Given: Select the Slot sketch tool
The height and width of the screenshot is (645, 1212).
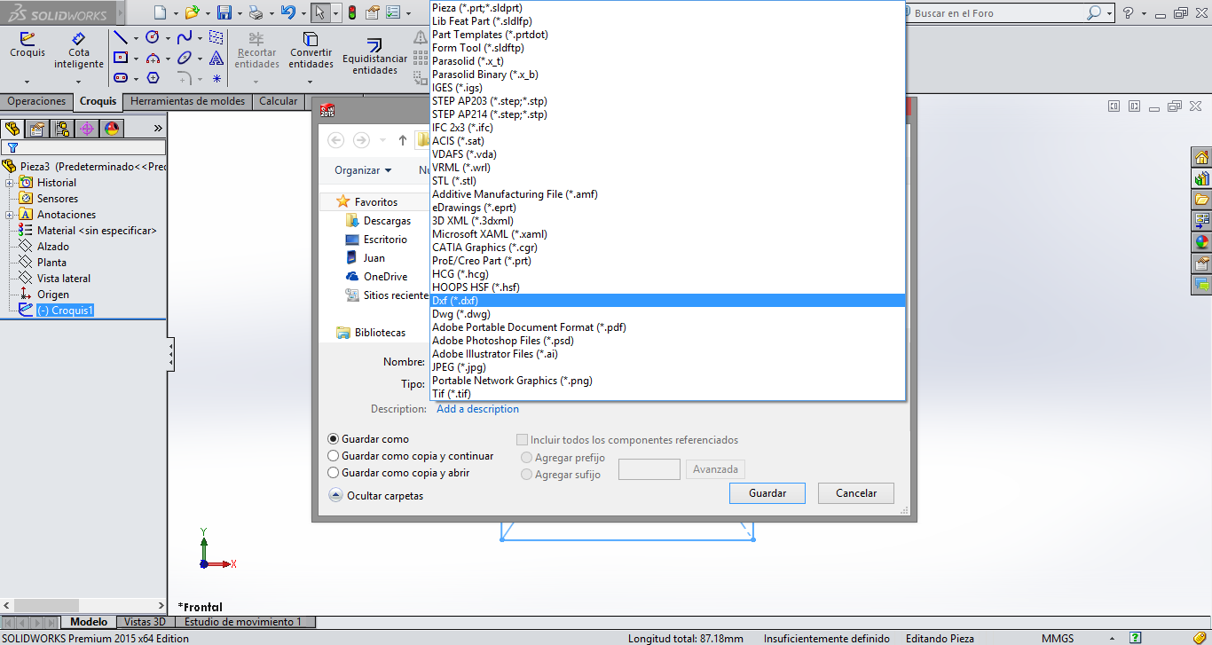Looking at the screenshot, I should tap(121, 78).
